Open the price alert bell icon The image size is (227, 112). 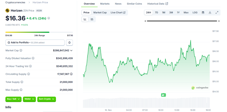(x=70, y=42)
